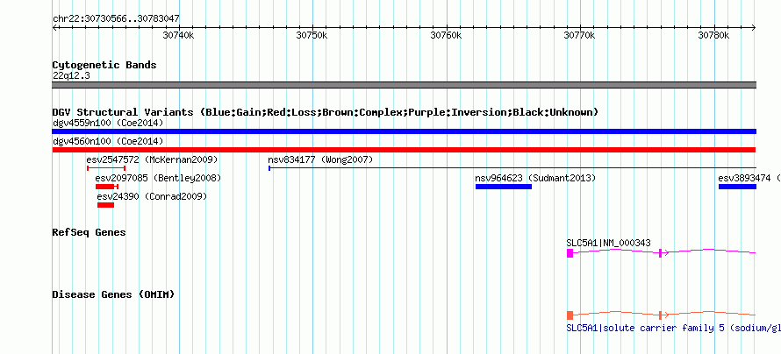The image size is (781, 354).
Task: Click the 30770k ruler tick label
Action: (x=580, y=36)
